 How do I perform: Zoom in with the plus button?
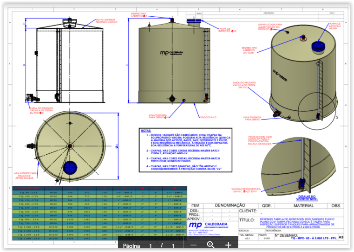point(228,245)
